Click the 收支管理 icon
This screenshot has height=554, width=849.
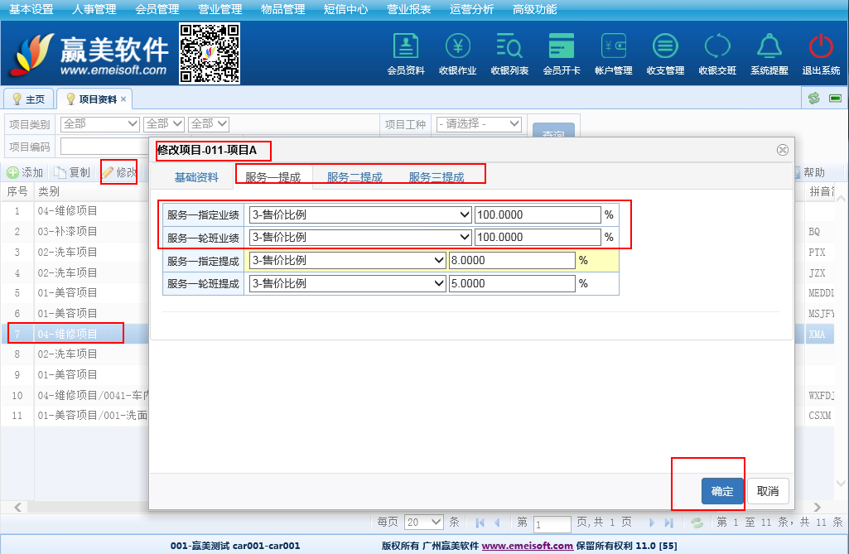click(x=665, y=46)
